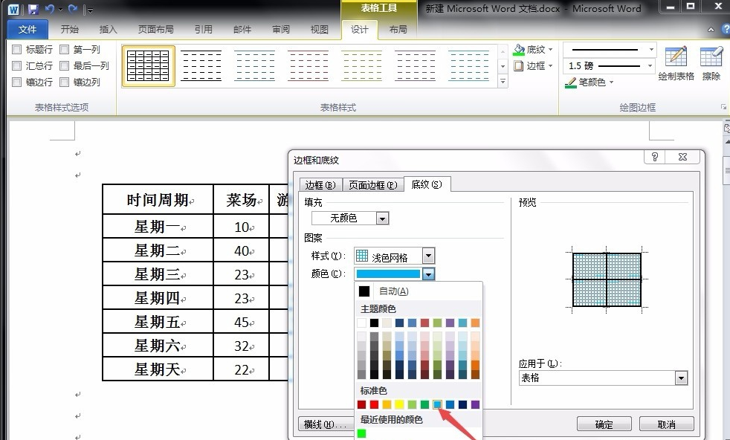Open the 笔颜色 dropdown arrow

click(x=611, y=82)
